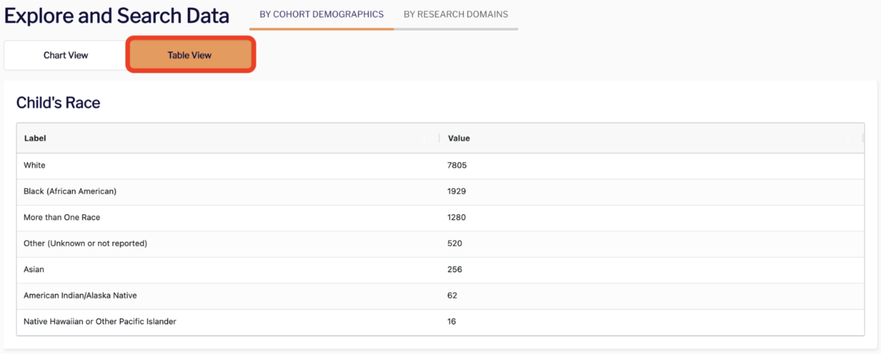The image size is (881, 354).
Task: Open the By Research Domains tab
Action: pos(456,14)
